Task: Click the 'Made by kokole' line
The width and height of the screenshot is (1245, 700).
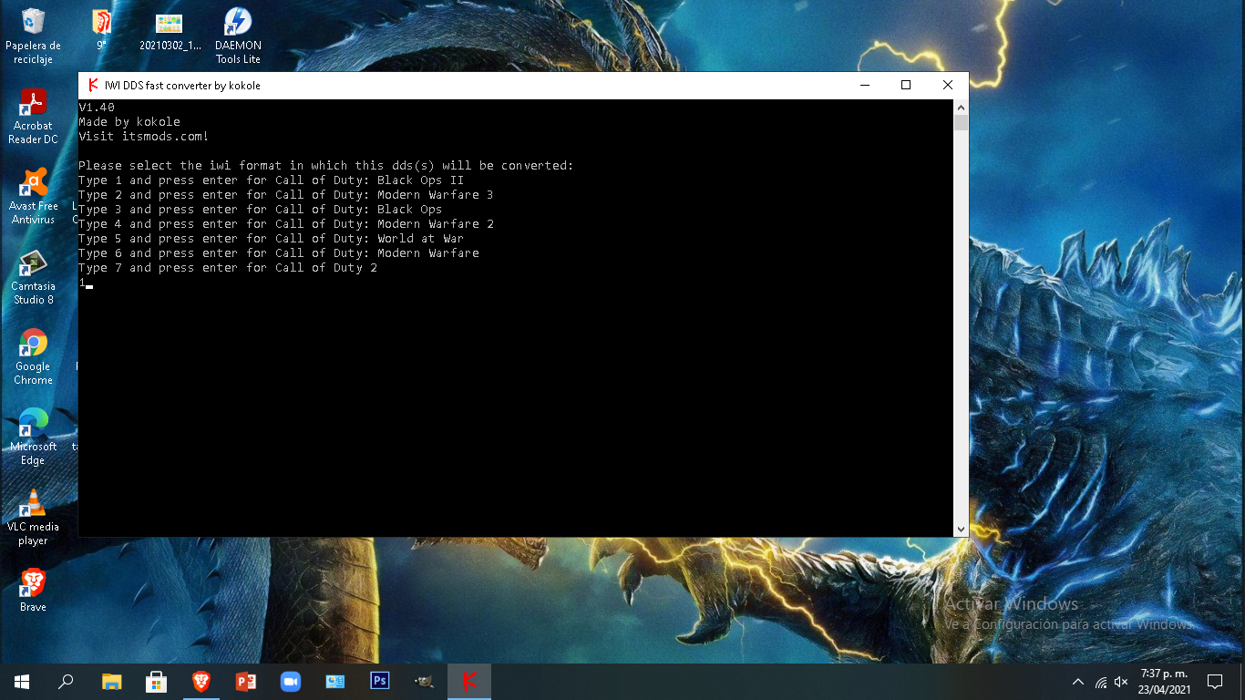Action: coord(129,122)
